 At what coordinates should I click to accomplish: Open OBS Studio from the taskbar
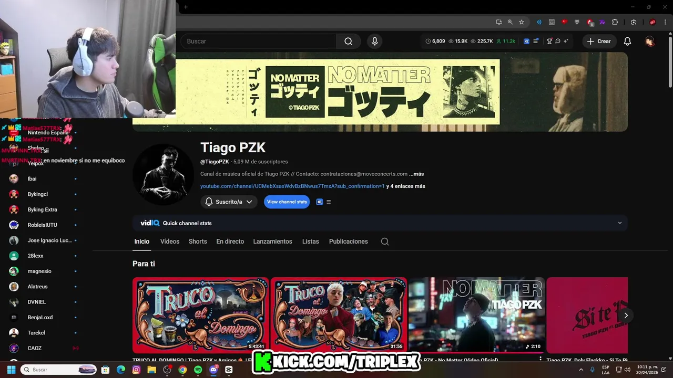pyautogui.click(x=167, y=370)
